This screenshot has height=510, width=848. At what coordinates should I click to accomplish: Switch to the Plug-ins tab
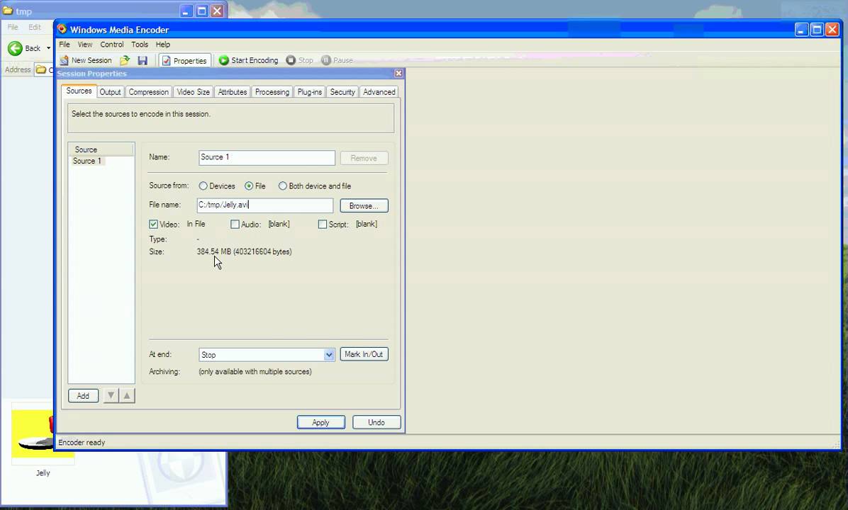pos(309,92)
